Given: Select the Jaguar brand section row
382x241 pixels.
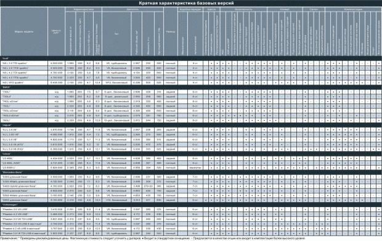Looking at the screenshot, I should 191,125.
